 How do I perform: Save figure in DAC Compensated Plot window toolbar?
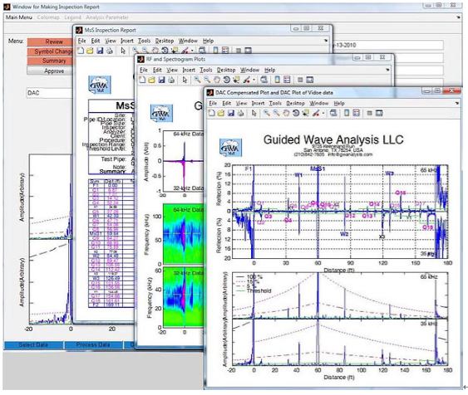tap(231, 113)
